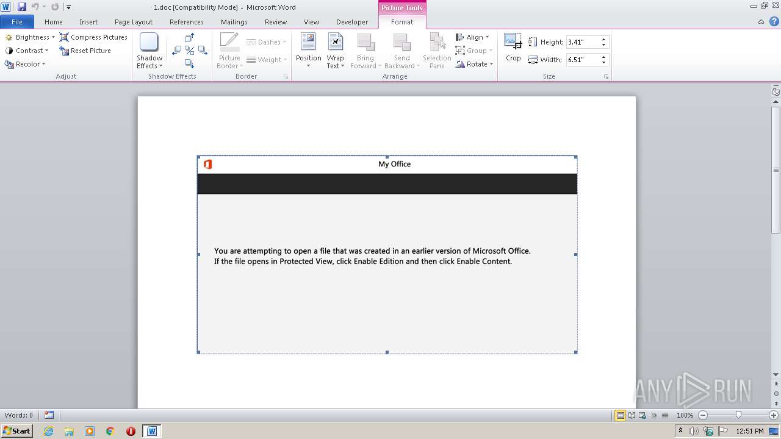Switch to the References tab
The width and height of the screenshot is (781, 439).
[x=187, y=22]
